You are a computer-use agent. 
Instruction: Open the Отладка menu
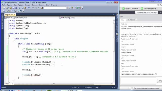tap(28, 5)
